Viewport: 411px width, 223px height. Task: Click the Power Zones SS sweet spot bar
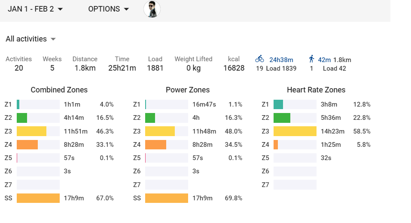pos(166,198)
